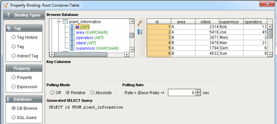The image size is (277, 124).
Task: Click the column icon beside supervisor (VARCHAR)
Action: coord(72,48)
